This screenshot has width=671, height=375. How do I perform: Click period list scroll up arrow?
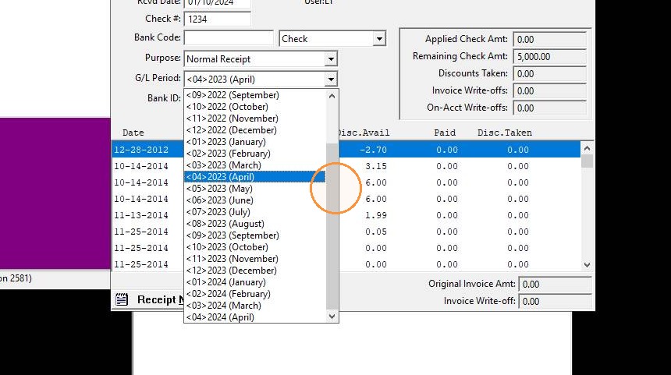tap(332, 96)
